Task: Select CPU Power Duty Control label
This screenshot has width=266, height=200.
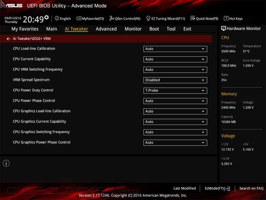Action: [x=33, y=90]
